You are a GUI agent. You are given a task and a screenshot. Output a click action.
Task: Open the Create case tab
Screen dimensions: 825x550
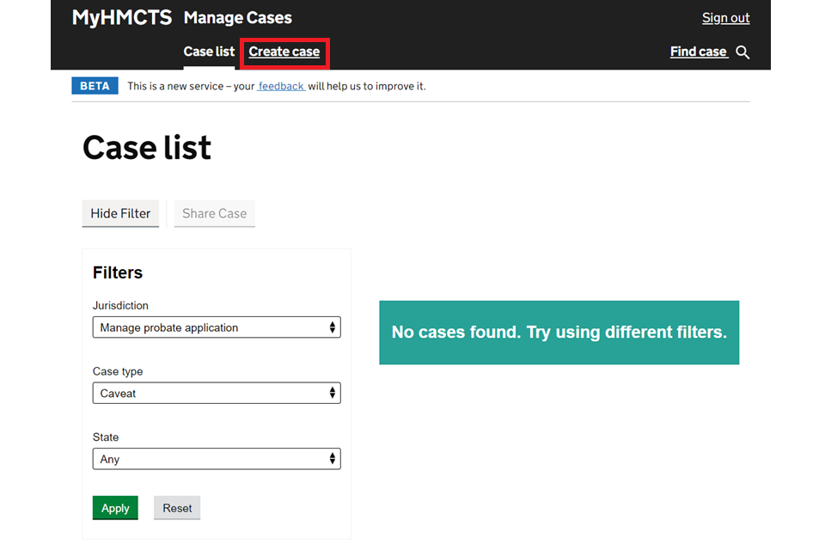(x=284, y=52)
